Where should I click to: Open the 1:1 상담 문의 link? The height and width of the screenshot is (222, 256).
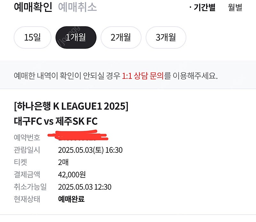click(143, 76)
